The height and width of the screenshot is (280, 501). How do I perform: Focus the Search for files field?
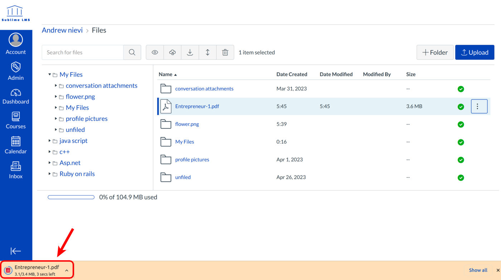coord(83,53)
